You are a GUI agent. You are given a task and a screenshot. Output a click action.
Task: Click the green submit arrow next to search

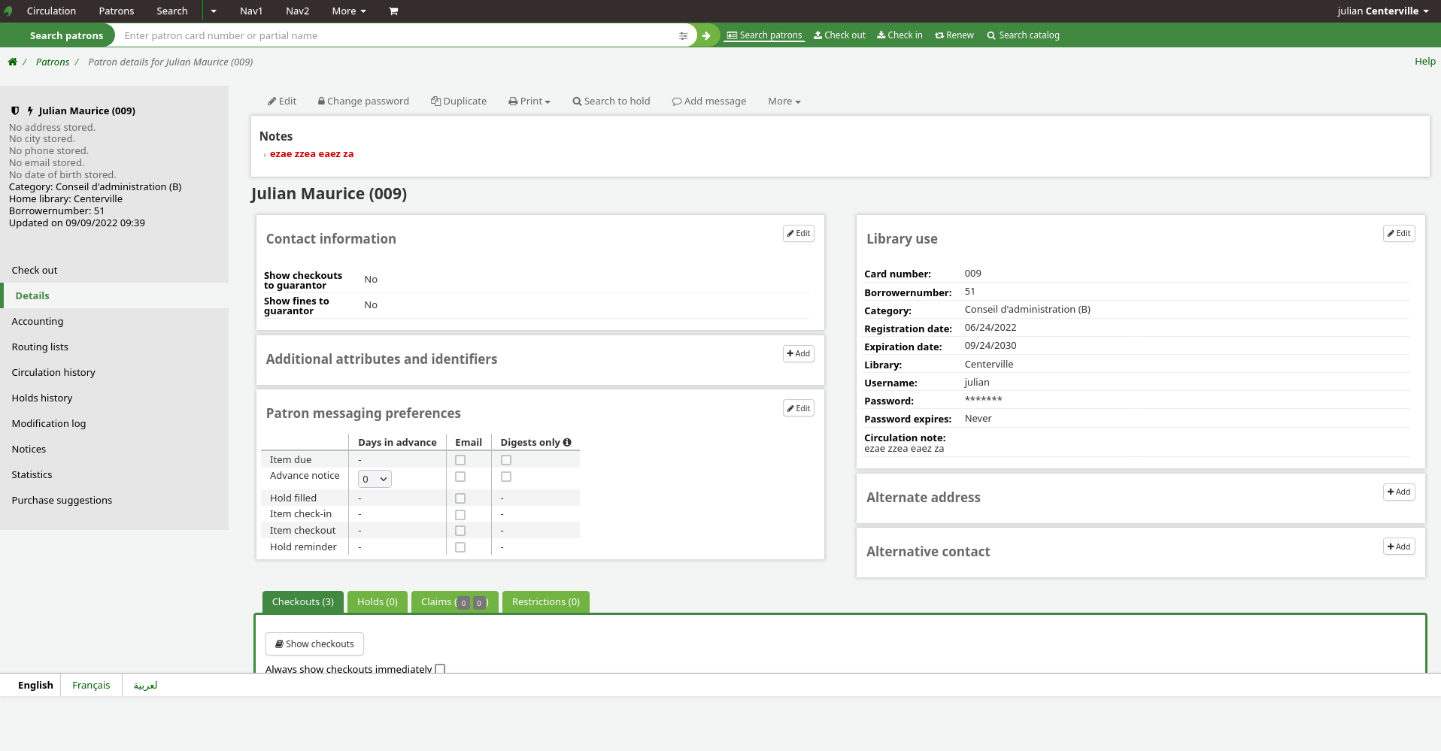click(x=705, y=35)
